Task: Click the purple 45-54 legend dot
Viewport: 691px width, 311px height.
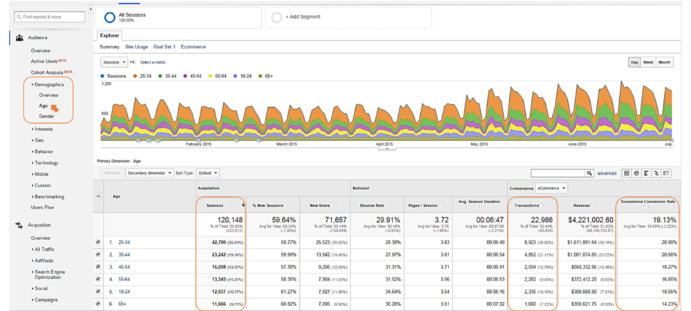Action: tap(185, 76)
